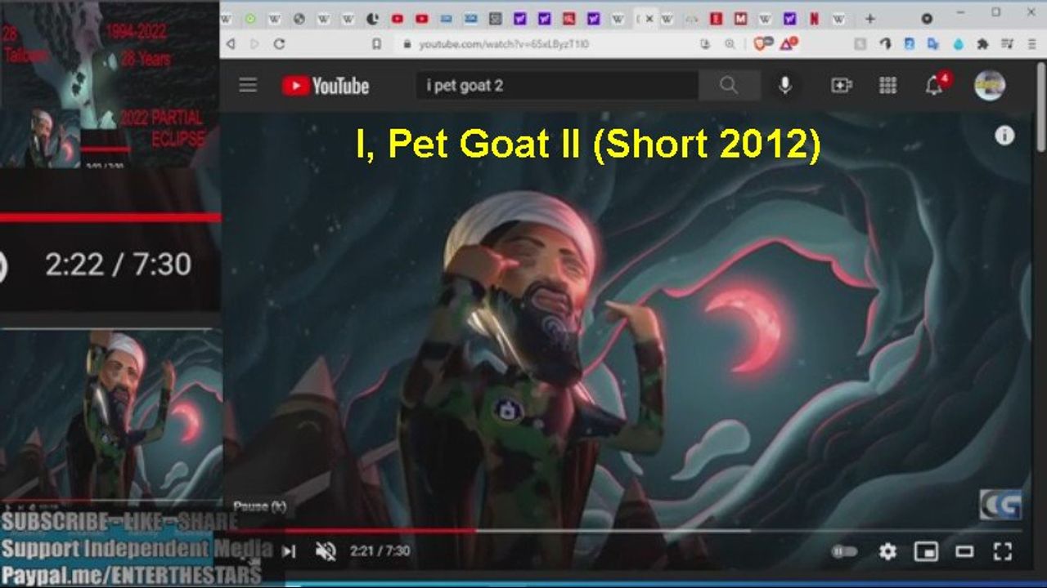Skip to the next video
This screenshot has width=1047, height=588.
(x=289, y=551)
